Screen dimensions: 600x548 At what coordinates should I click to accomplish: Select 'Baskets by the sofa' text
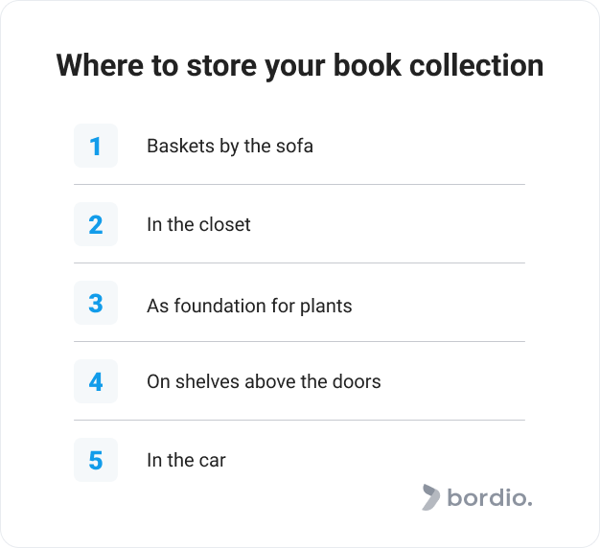point(230,146)
